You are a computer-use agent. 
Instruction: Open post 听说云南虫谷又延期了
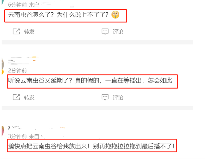(x=90, y=80)
